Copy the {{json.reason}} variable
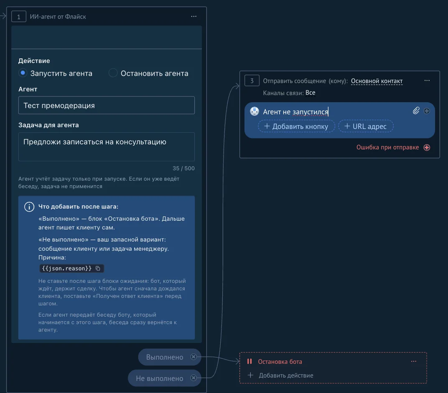The height and width of the screenshot is (393, 448). 98,268
